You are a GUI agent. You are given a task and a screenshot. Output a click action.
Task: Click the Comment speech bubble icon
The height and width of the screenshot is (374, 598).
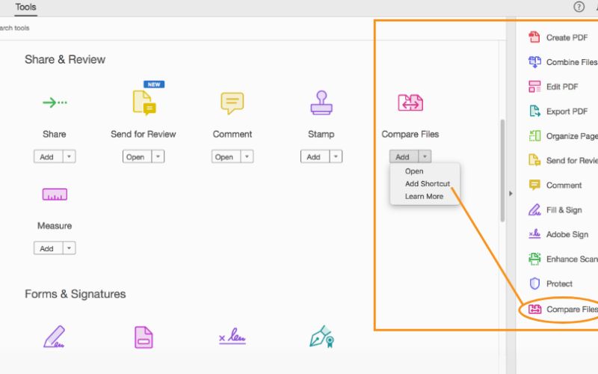[232, 102]
